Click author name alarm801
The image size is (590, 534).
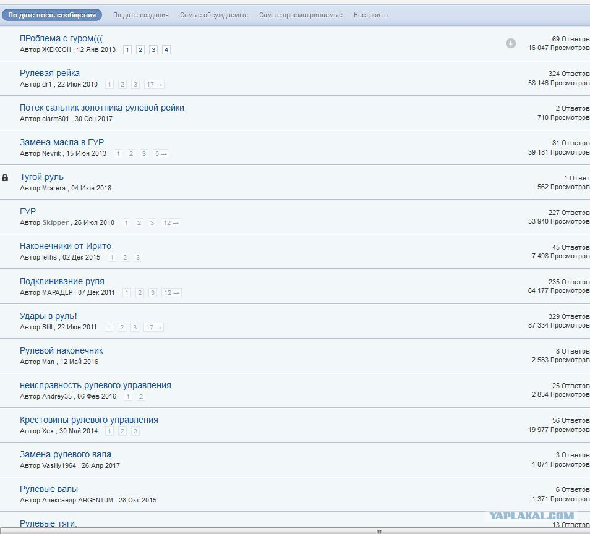pyautogui.click(x=55, y=119)
